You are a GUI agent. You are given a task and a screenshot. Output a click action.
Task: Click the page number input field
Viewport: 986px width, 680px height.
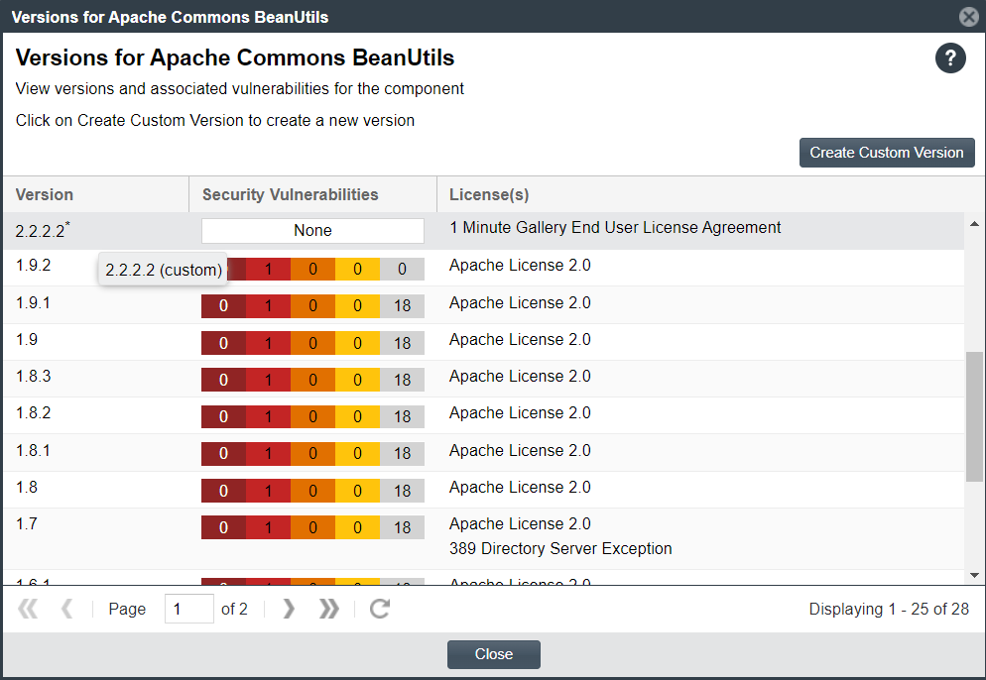coord(188,609)
